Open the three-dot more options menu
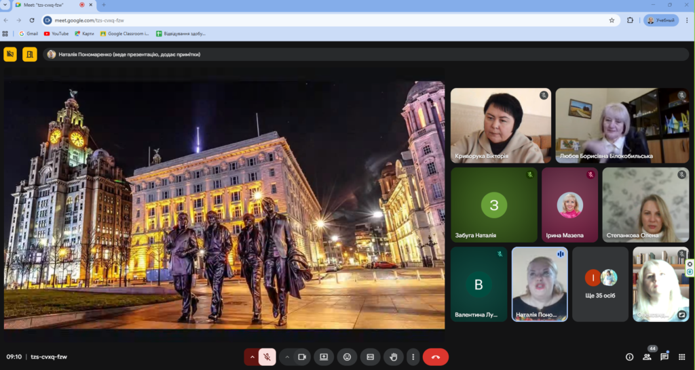Image resolution: width=695 pixels, height=370 pixels. 412,356
